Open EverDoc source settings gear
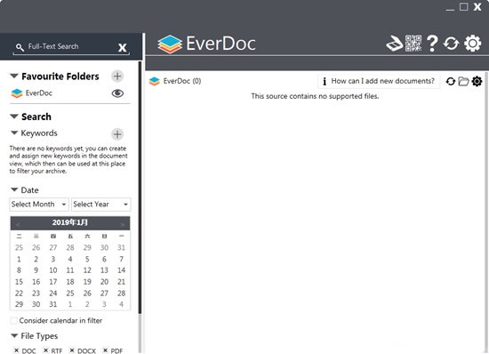 pyautogui.click(x=477, y=82)
